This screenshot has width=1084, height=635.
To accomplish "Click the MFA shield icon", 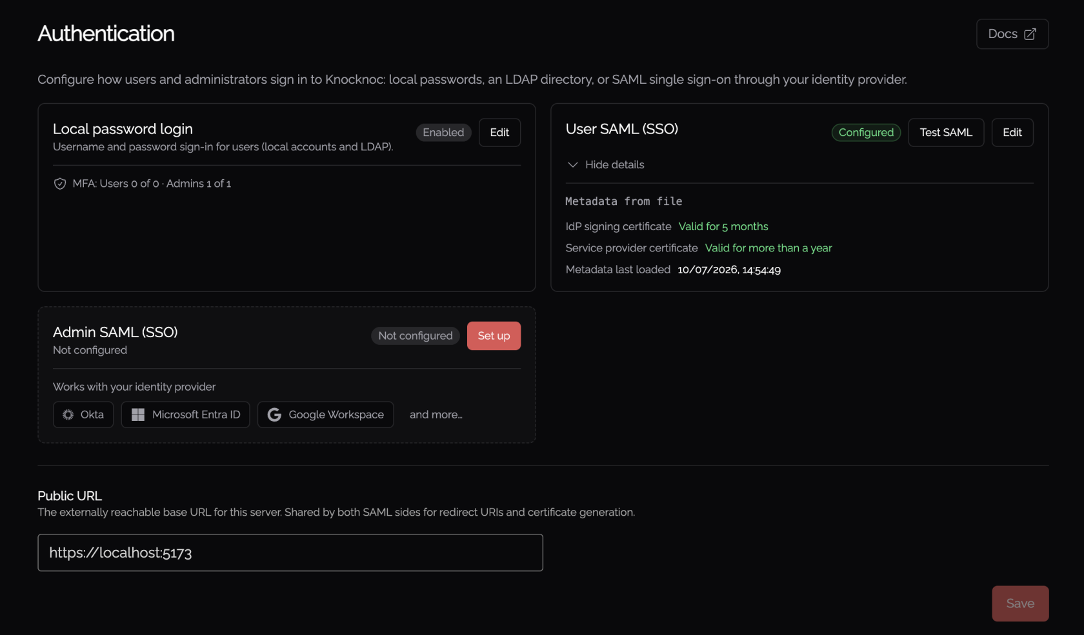I will (x=60, y=184).
